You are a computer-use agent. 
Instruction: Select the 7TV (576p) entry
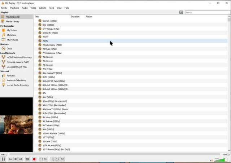pos(131,69)
